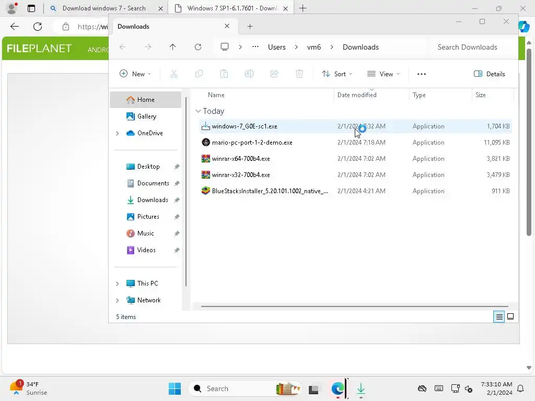Toggle the Details pane
This screenshot has height=401, width=535.
click(x=489, y=74)
